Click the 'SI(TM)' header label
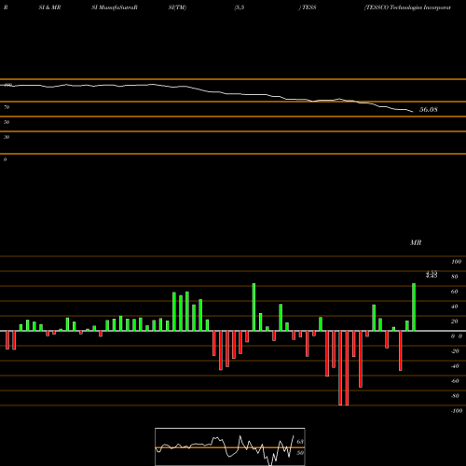Image resolution: width=466 pixels, height=466 pixels. coord(177,7)
